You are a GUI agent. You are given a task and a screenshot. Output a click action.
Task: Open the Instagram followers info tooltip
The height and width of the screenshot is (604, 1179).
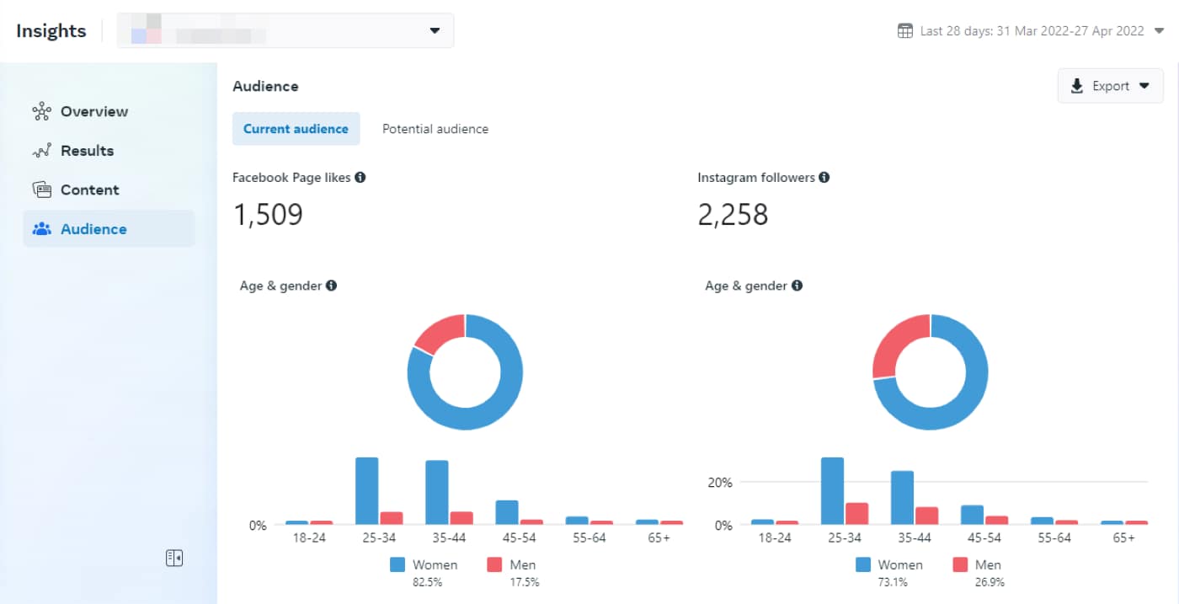(824, 177)
